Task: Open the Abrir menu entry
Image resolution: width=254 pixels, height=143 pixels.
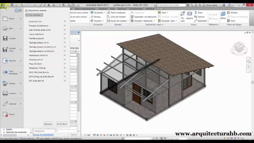Action: [x=12, y=28]
